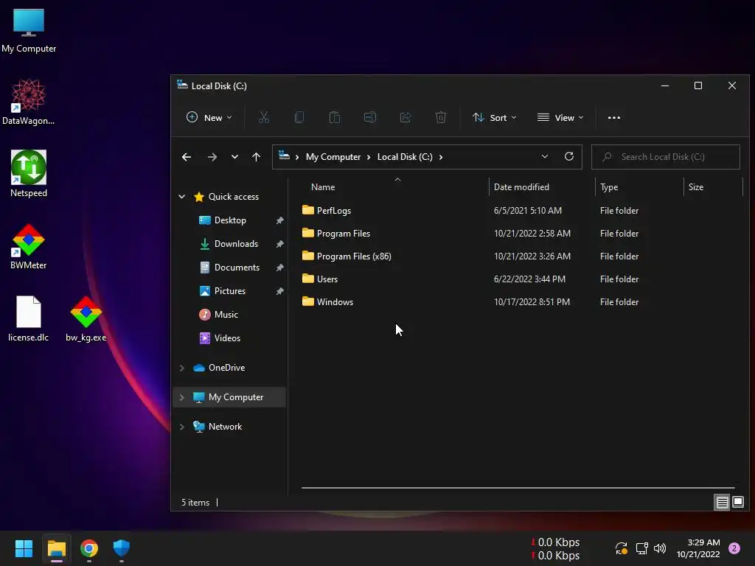Click the sync update tray icon

point(621,548)
